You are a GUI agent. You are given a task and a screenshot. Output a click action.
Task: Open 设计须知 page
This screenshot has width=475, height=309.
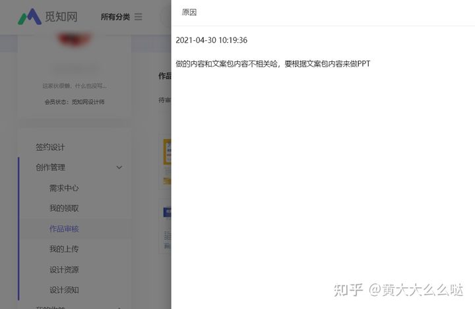[x=64, y=290]
